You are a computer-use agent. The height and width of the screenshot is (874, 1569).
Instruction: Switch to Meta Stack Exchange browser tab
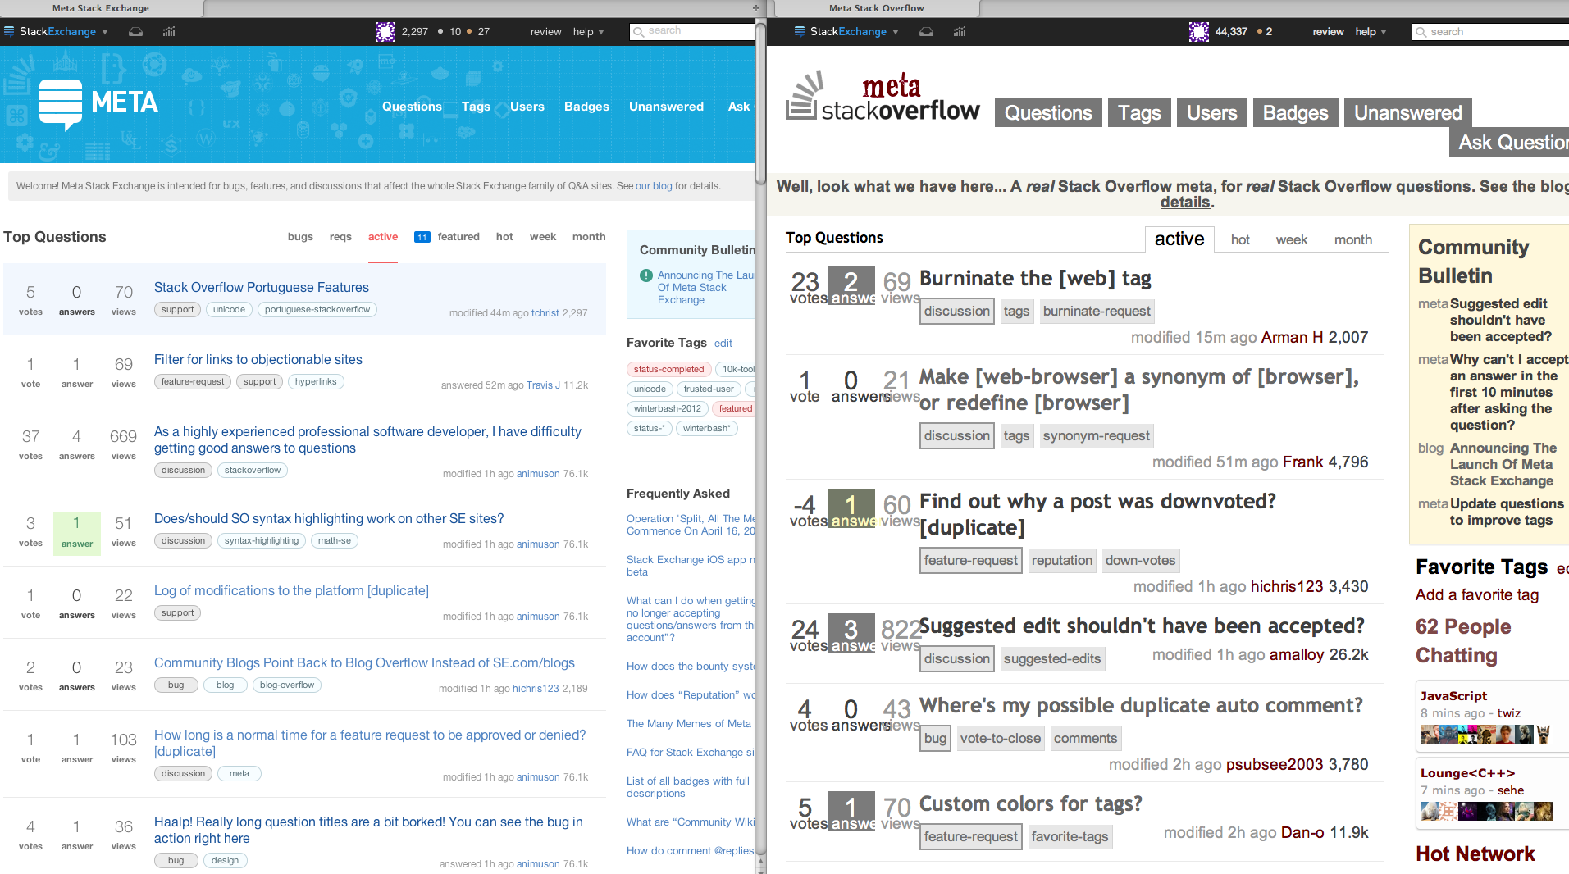click(x=102, y=8)
